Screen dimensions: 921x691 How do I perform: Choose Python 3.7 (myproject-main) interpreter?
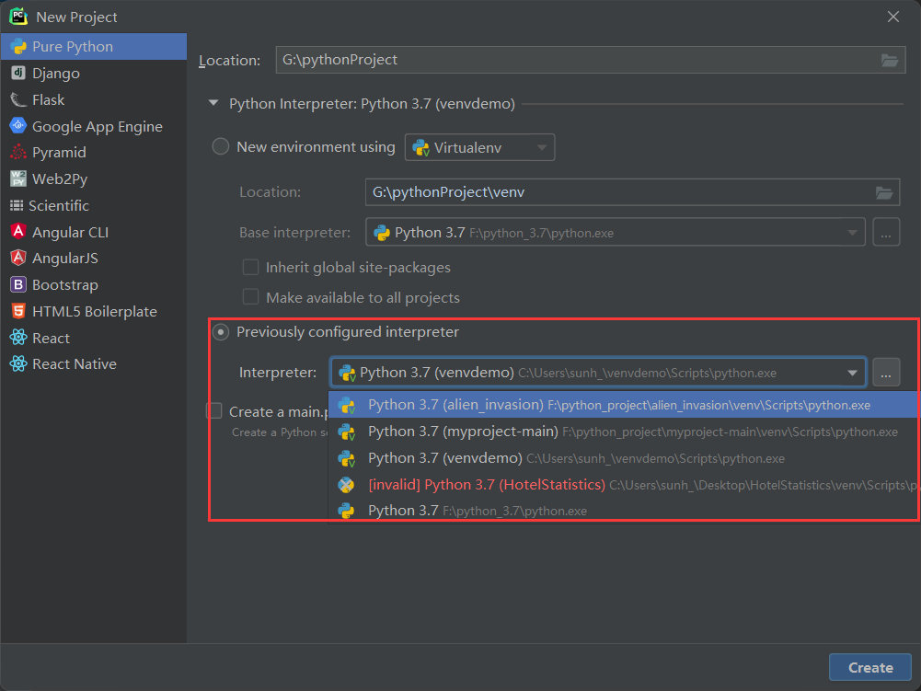coord(625,432)
